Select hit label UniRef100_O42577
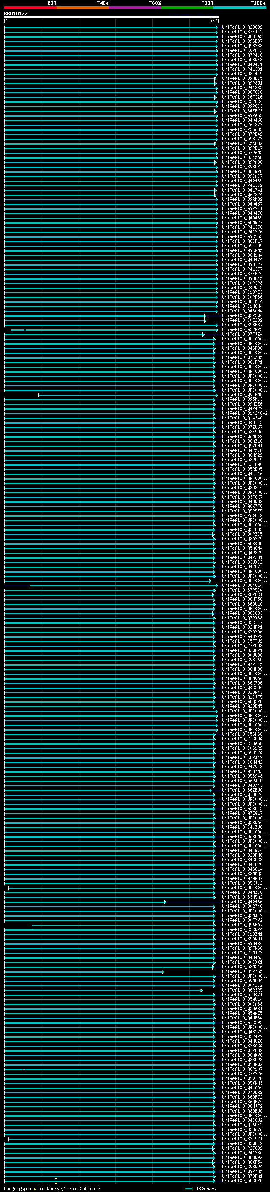The image size is (270, 1192). (x=242, y=567)
